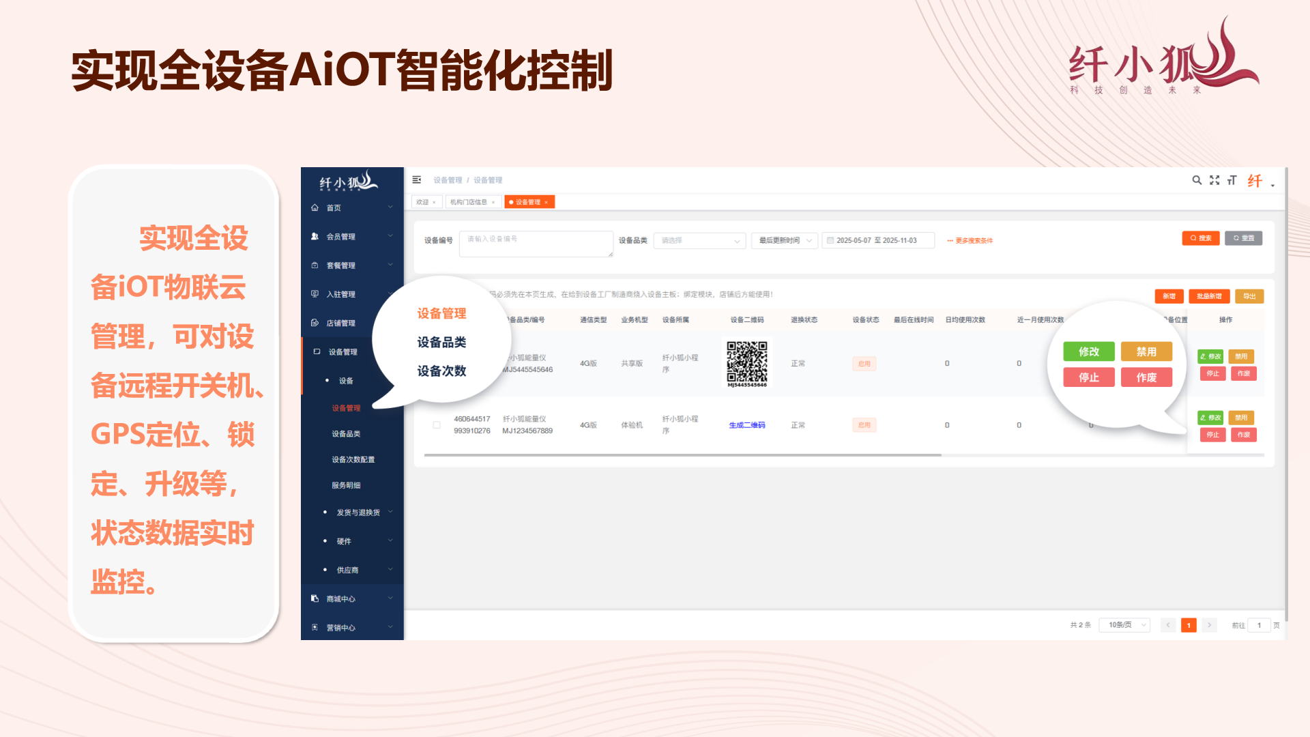This screenshot has width=1310, height=737.
Task: Open the 10条/页 page size dropdown
Action: [x=1124, y=624]
